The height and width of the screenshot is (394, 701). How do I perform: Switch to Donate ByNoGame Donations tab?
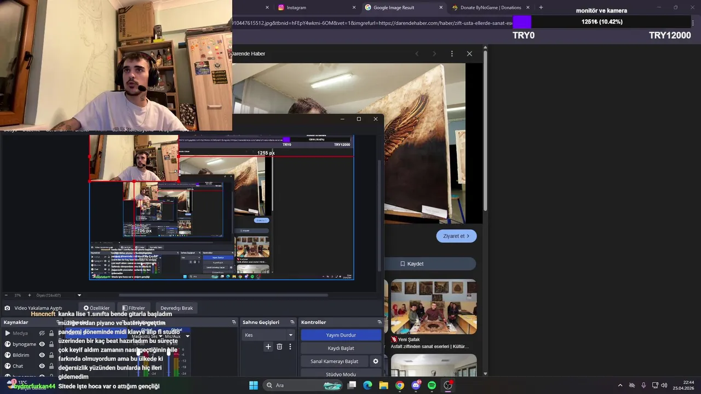pos(491,8)
